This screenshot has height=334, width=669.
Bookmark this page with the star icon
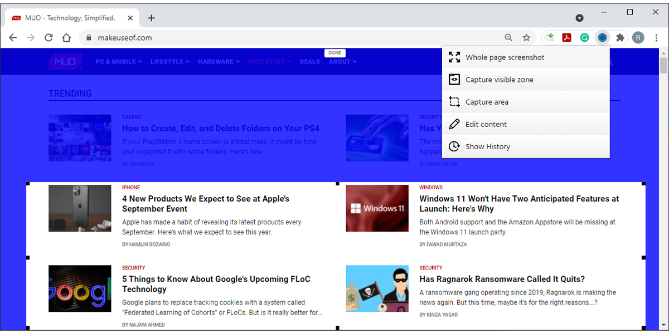[x=526, y=37]
